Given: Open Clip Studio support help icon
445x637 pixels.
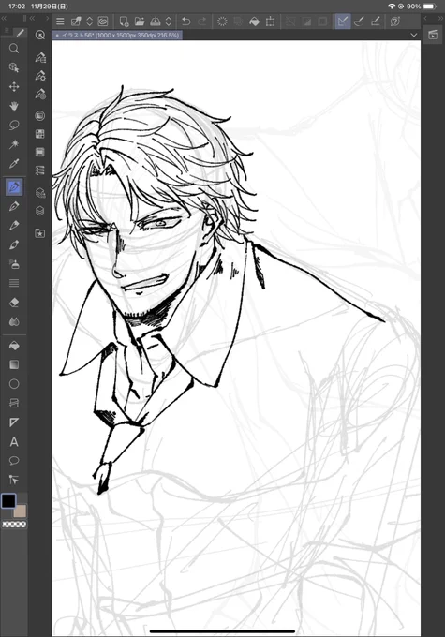Looking at the screenshot, I should [x=395, y=22].
